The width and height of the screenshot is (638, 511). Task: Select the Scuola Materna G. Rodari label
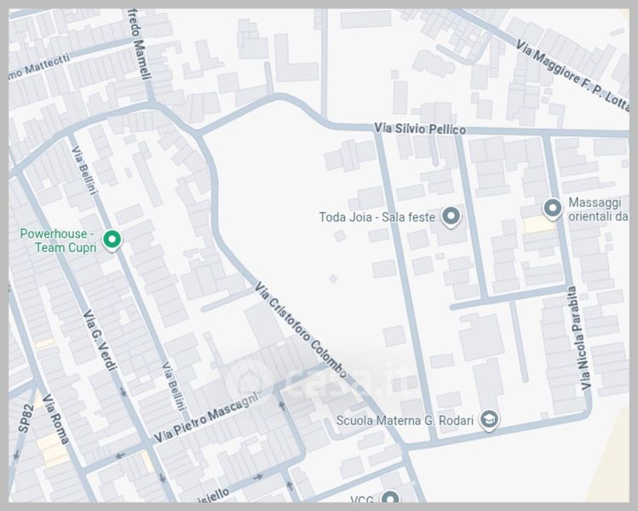pos(405,420)
